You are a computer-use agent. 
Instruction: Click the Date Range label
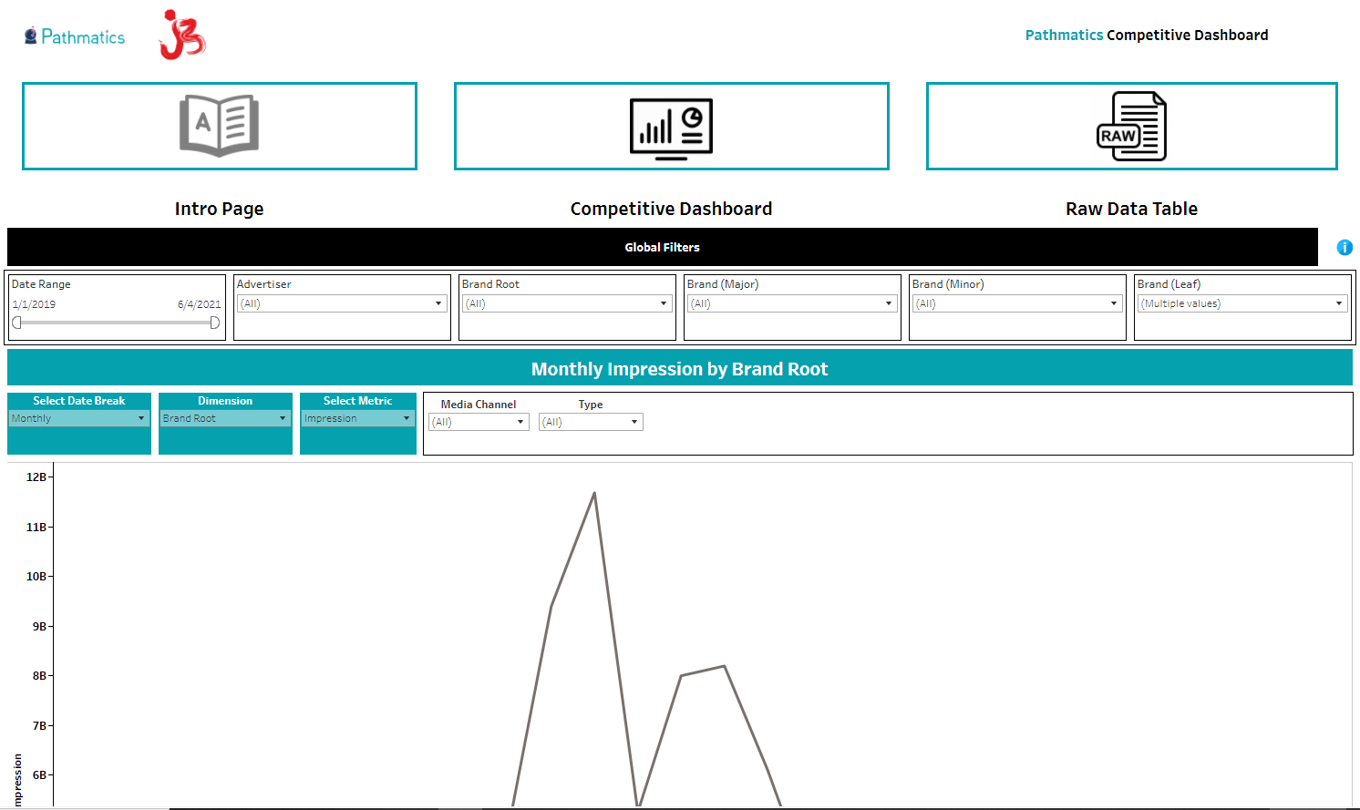(x=41, y=284)
